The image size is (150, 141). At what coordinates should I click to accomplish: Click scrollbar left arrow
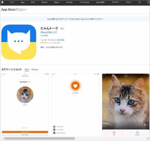point(3,138)
